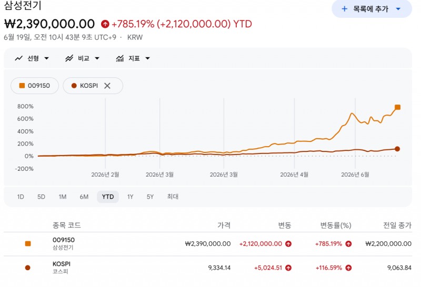Expand the 지표 dropdown arrow
Image resolution: width=421 pixels, height=287 pixels.
(147, 58)
